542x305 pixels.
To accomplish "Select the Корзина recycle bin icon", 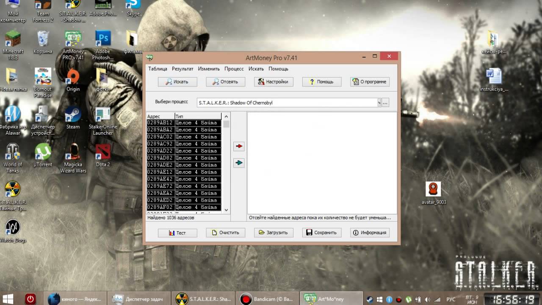I will tap(43, 43).
